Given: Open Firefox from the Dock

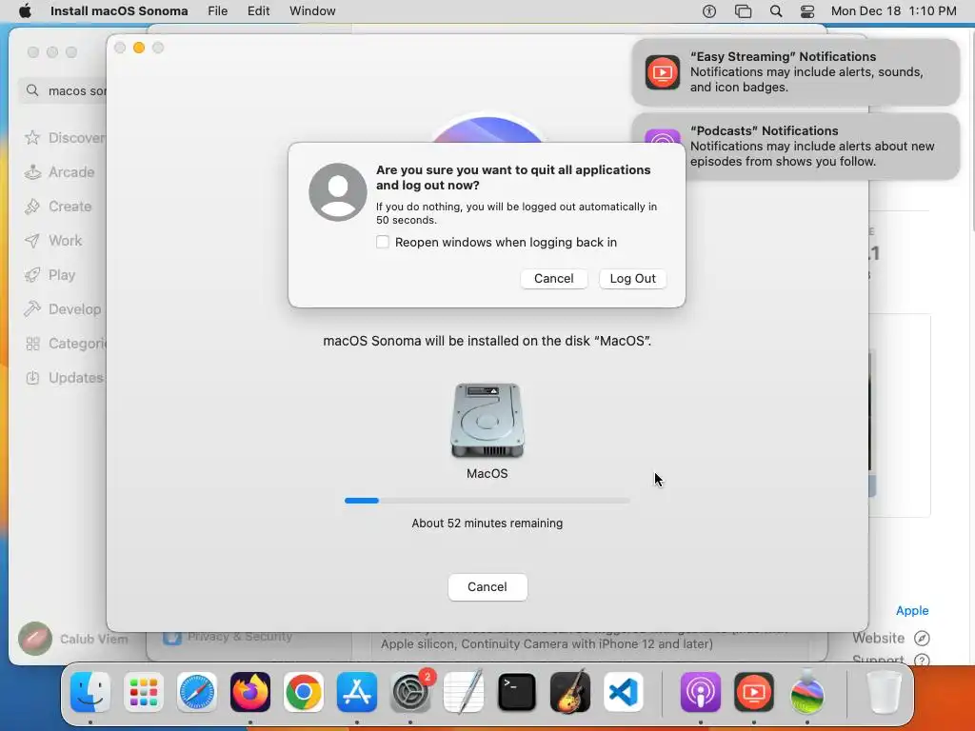Looking at the screenshot, I should point(250,692).
